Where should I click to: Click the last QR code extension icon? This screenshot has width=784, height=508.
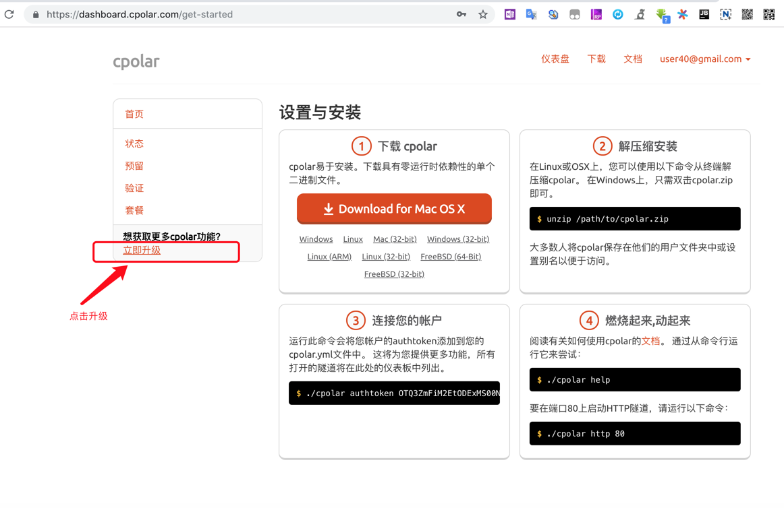(769, 15)
